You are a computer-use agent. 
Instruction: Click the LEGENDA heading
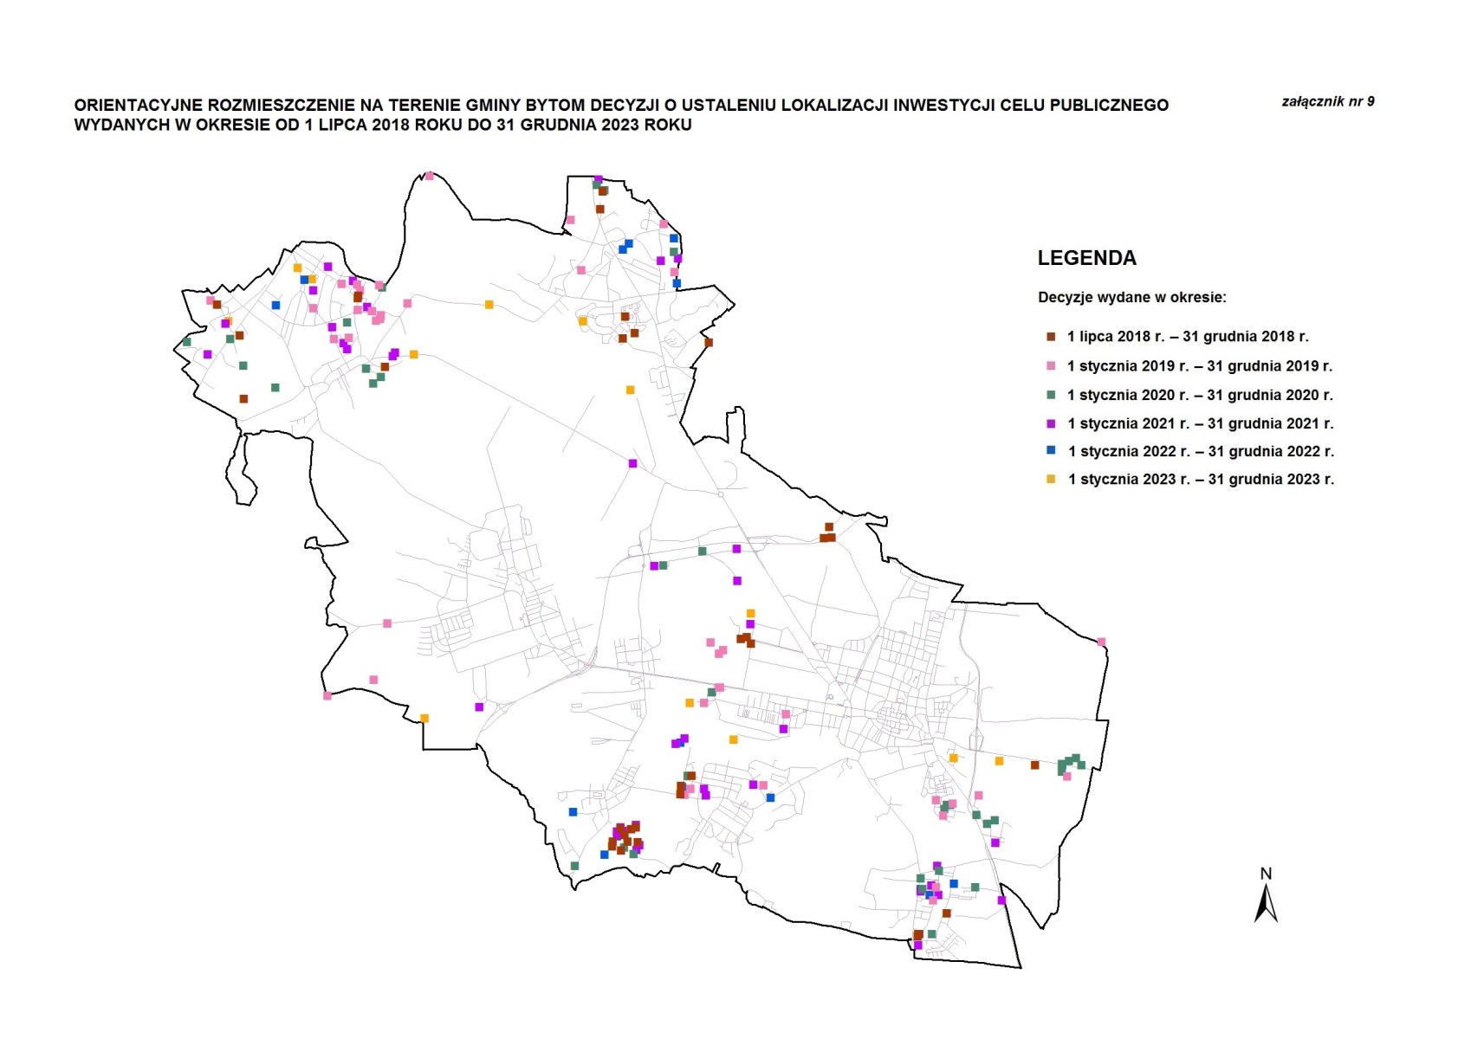[x=1086, y=258]
